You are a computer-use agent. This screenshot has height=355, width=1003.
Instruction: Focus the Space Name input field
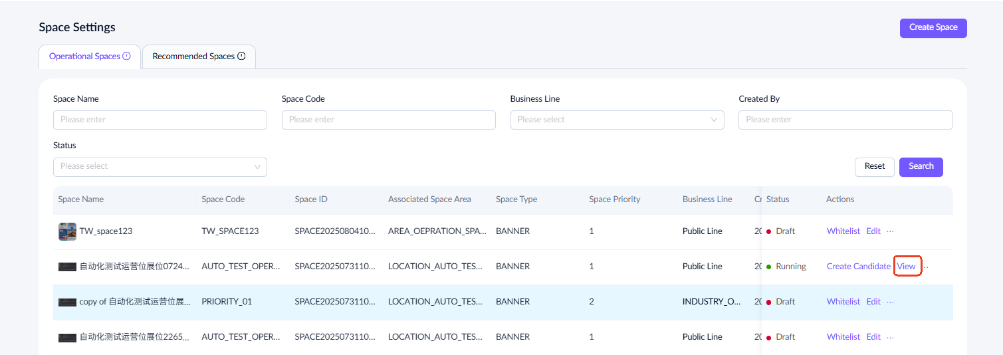point(160,120)
